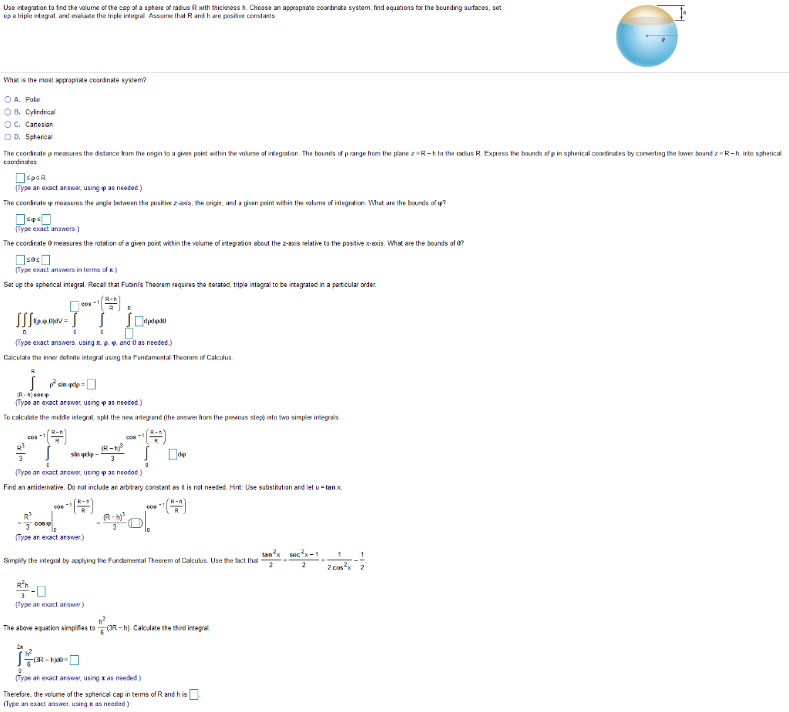Click the upper bound box for φ

[46, 219]
